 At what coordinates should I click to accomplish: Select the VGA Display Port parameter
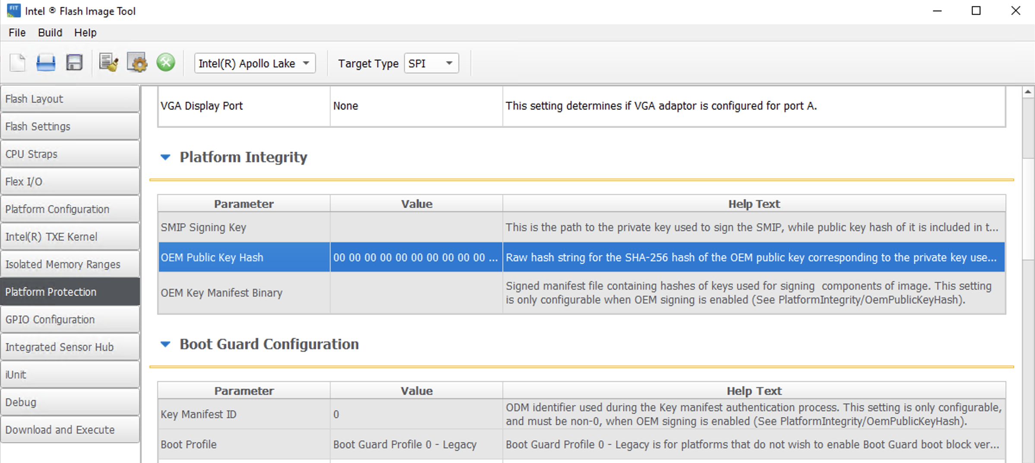[244, 106]
